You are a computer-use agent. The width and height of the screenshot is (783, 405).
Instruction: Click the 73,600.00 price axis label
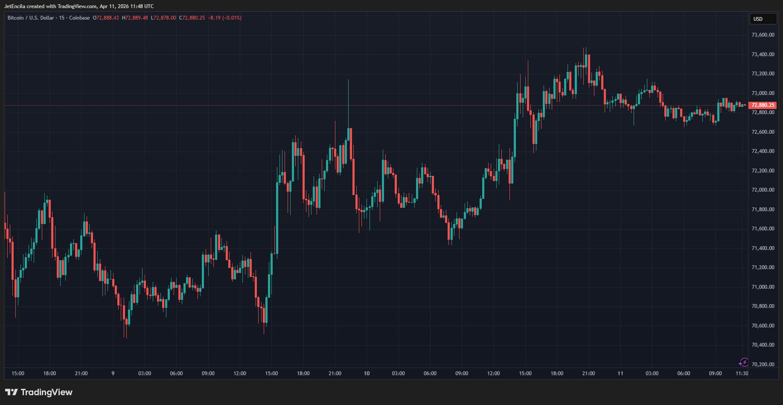click(763, 35)
